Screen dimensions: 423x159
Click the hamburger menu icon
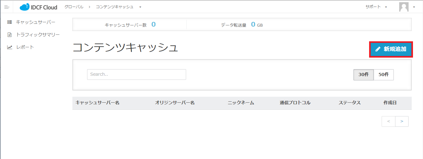(x=7, y=7)
